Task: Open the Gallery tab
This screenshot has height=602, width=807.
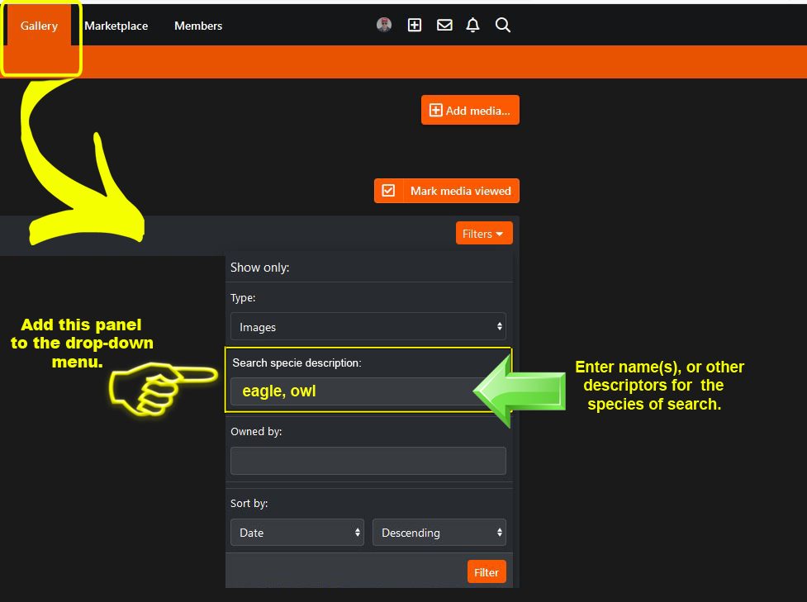Action: click(39, 26)
